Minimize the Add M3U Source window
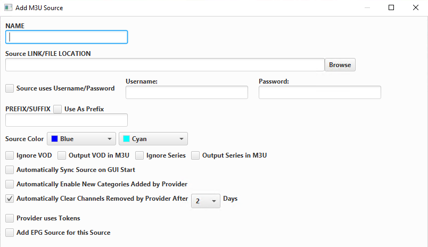The image size is (428, 247). [367, 7]
